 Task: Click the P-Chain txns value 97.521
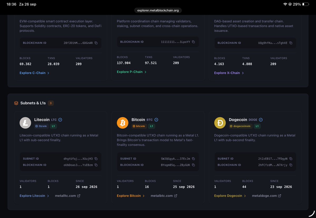click(151, 63)
